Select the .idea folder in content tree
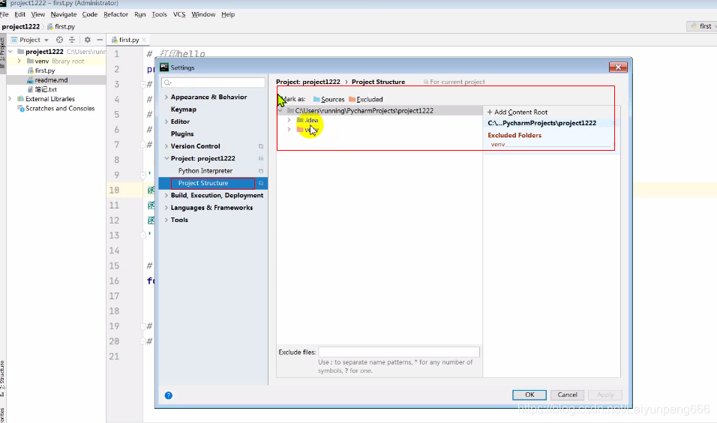 [311, 120]
